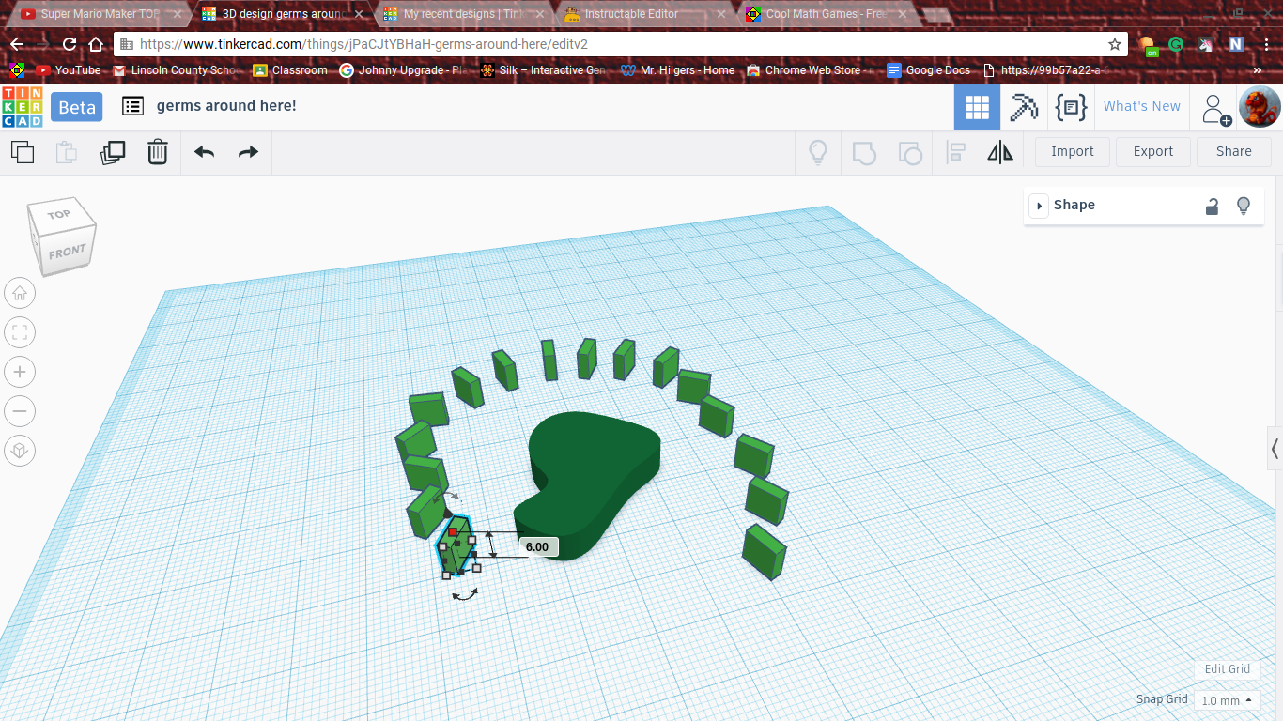Open the Mr. Hilgers - Home bookmark
The height and width of the screenshot is (721, 1283).
679,70
